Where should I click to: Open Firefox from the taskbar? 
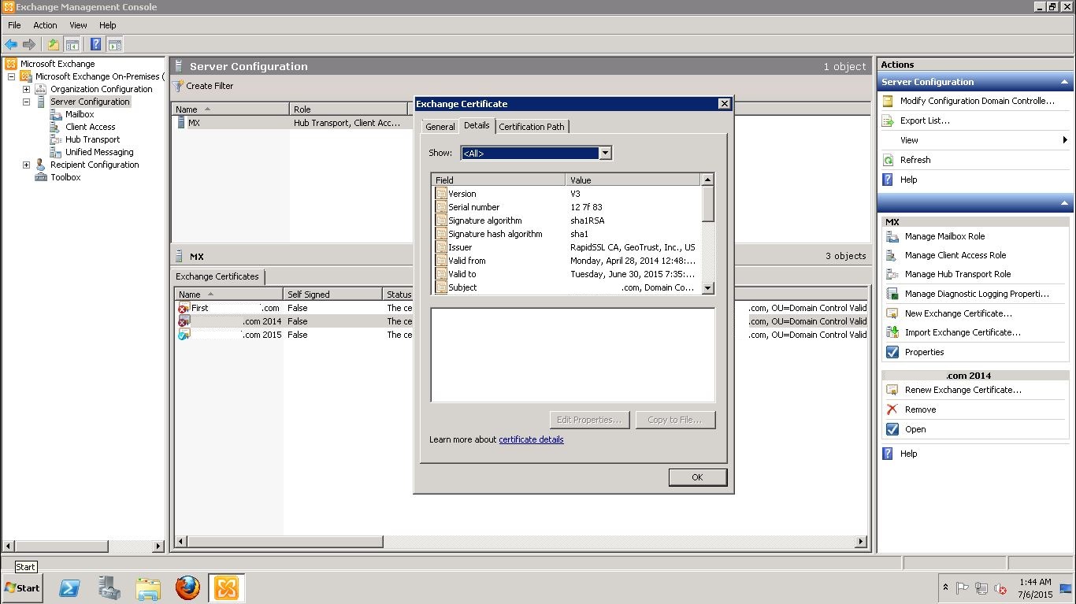pos(187,587)
